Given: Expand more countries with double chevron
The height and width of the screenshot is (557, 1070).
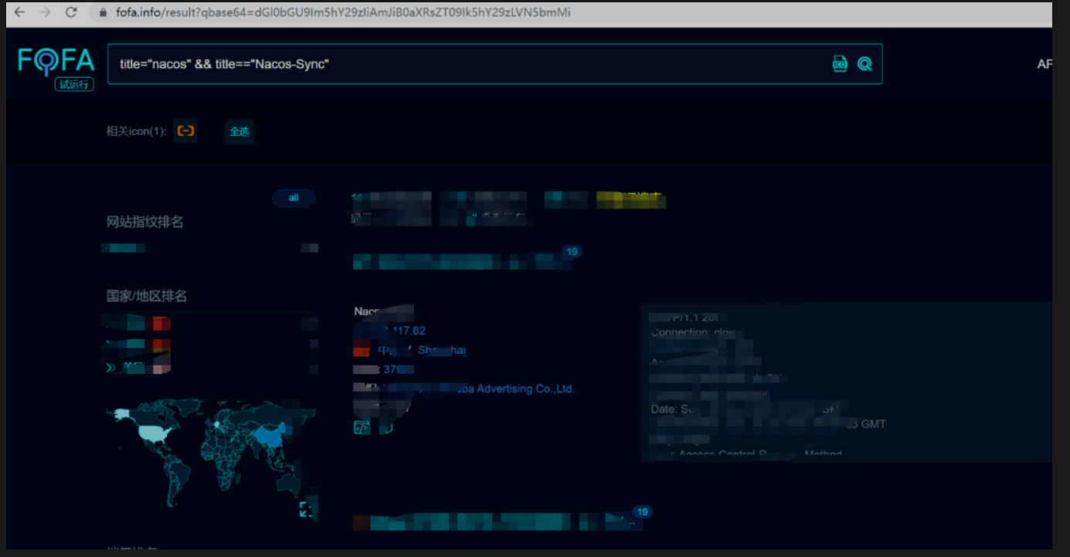Looking at the screenshot, I should [110, 368].
